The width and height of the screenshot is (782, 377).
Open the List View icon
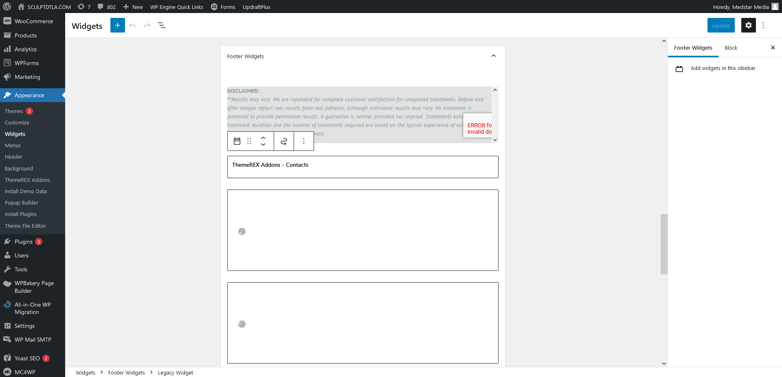pos(162,25)
